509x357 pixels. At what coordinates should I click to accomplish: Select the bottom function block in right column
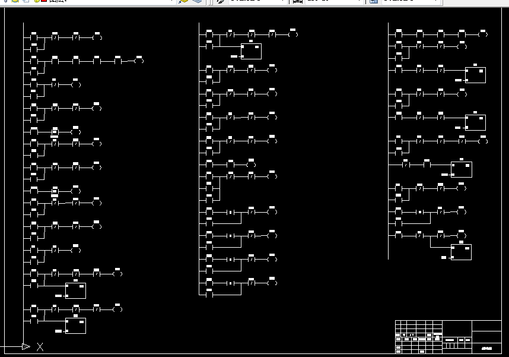[x=462, y=252]
